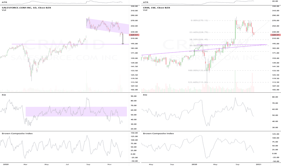
Task: Select the 50.00% Fibonacci level label on weekly chart
Action: [199, 46]
